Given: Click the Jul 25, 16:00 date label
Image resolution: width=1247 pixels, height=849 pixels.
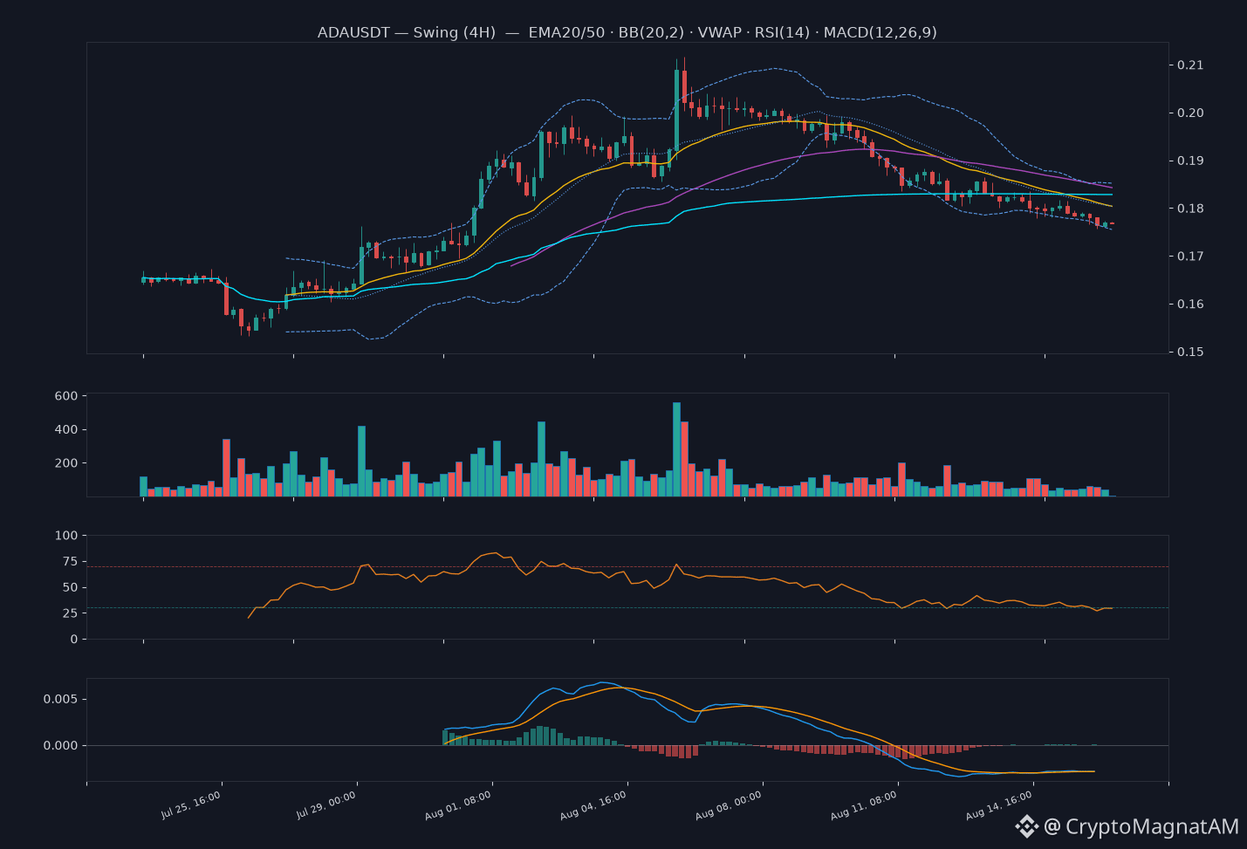Looking at the screenshot, I should [x=189, y=805].
